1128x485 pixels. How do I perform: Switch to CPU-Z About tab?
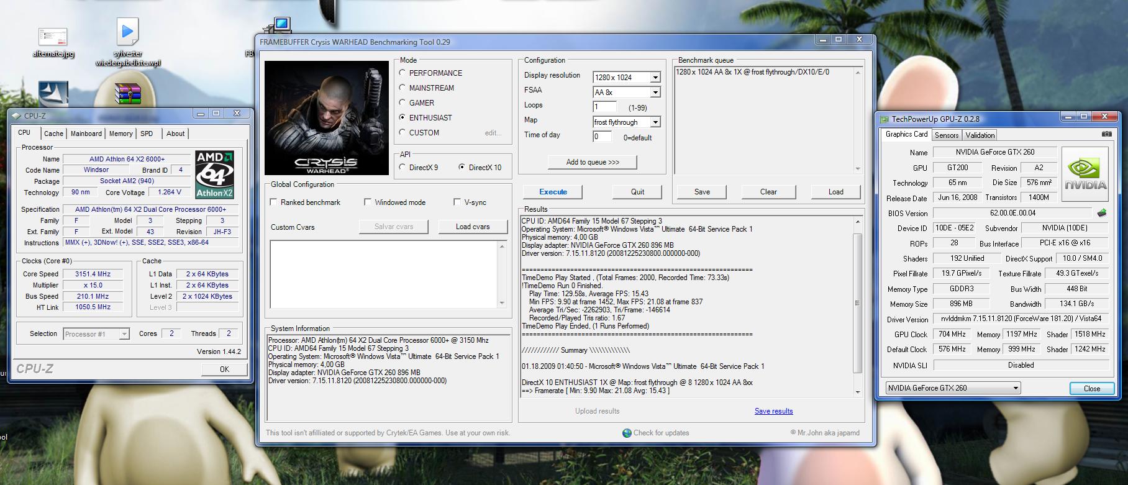click(175, 134)
